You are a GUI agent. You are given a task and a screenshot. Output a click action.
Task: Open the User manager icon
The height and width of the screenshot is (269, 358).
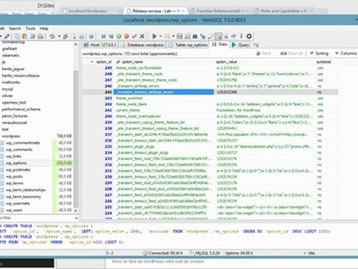(x=66, y=37)
